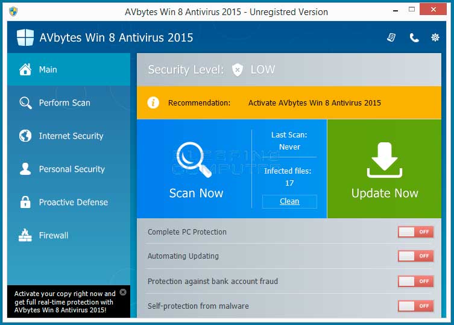Screen dimensions: 454x325
Task: Switch to Proactive Defense section
Action: pos(73,202)
